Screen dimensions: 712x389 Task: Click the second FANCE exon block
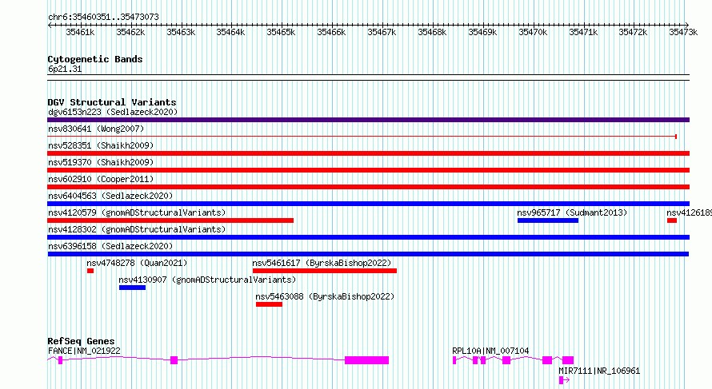pos(174,360)
